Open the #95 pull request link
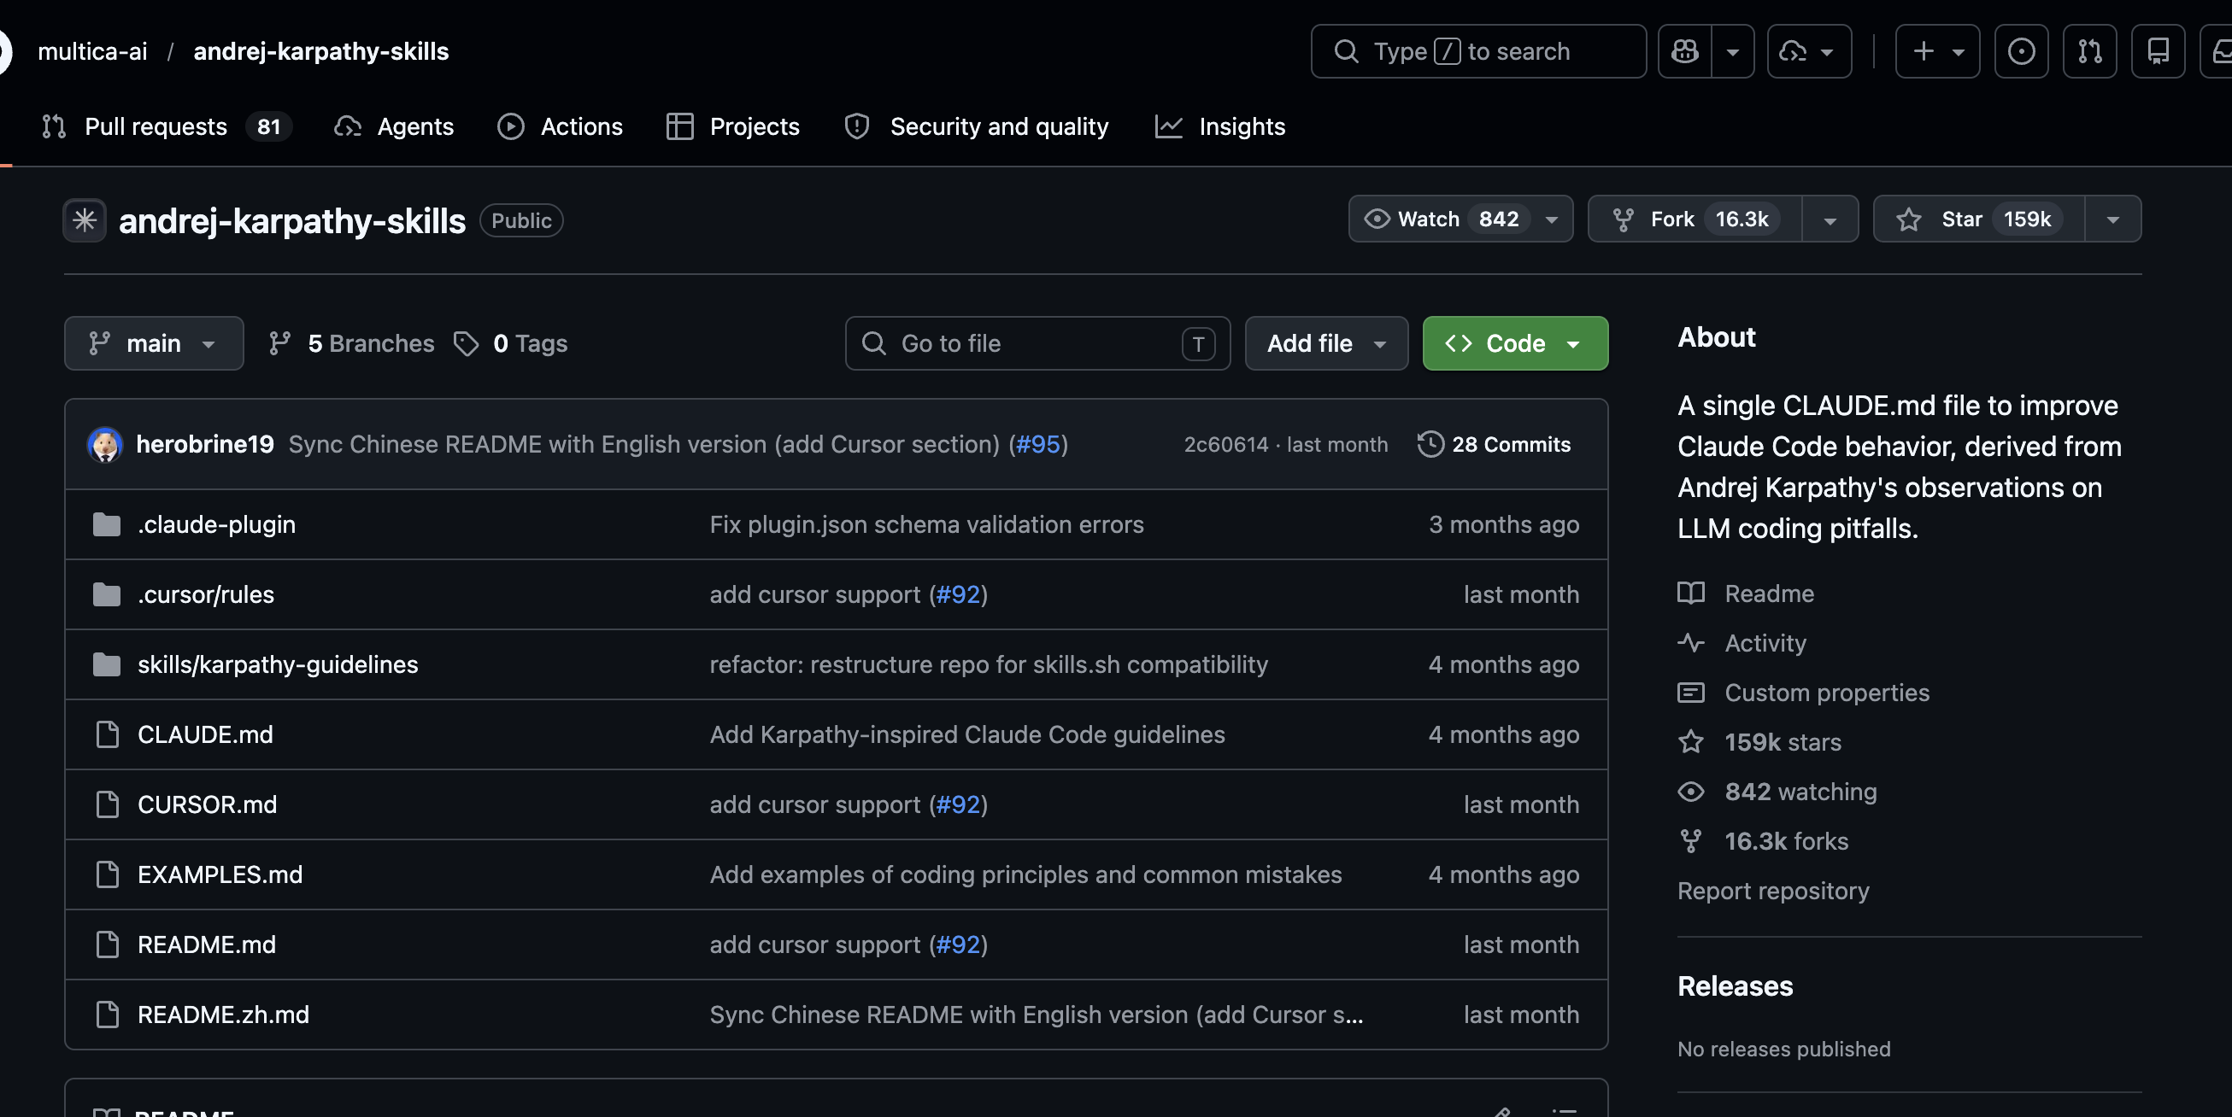The image size is (2232, 1117). click(1038, 444)
